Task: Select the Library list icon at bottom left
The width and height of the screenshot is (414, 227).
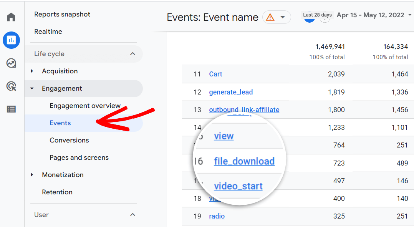Action: 11,109
